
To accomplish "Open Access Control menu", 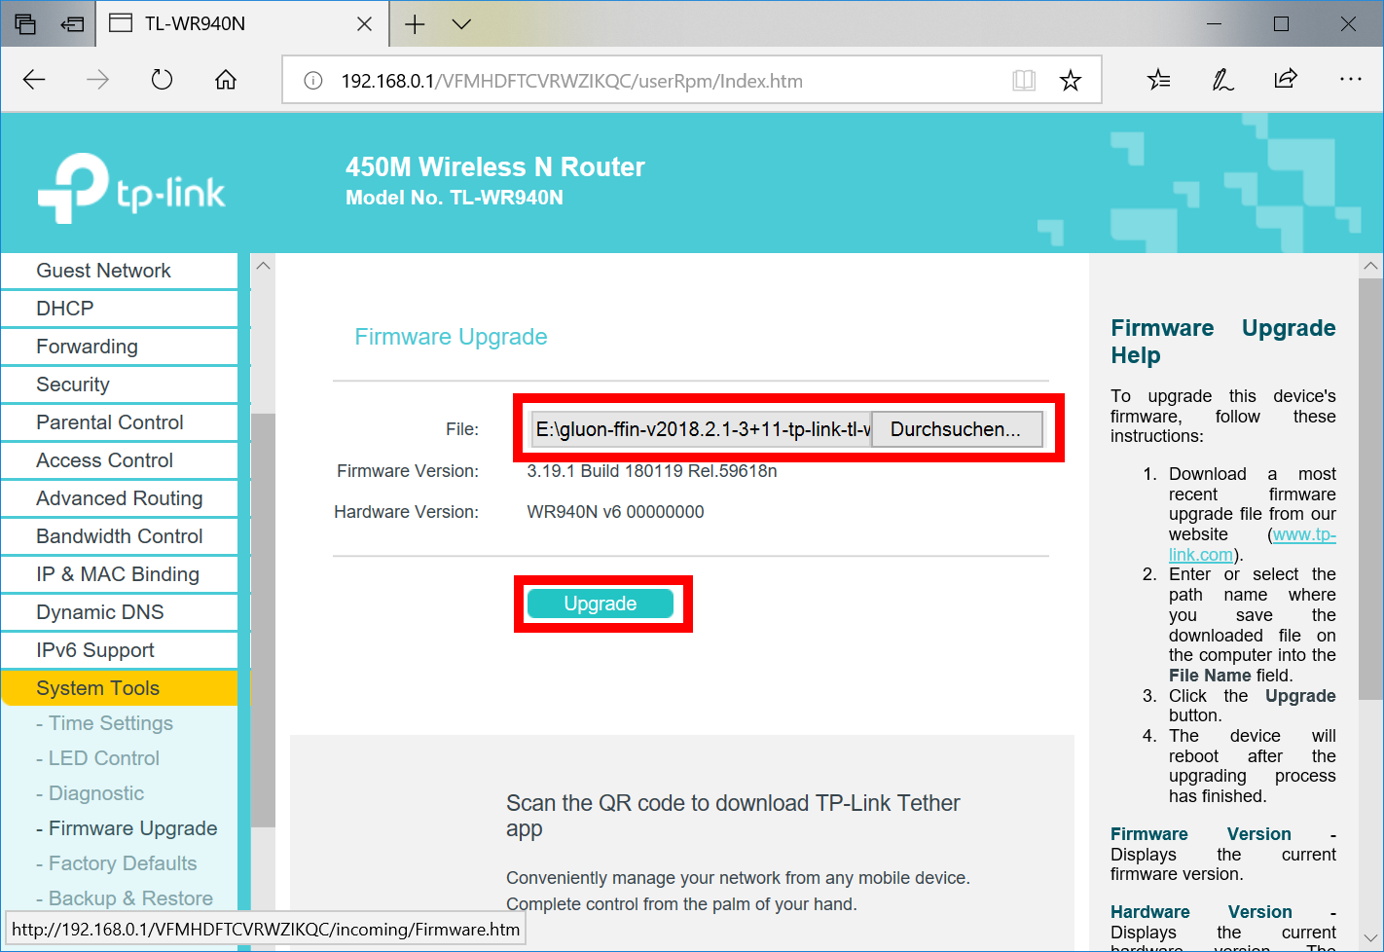I will pos(120,460).
